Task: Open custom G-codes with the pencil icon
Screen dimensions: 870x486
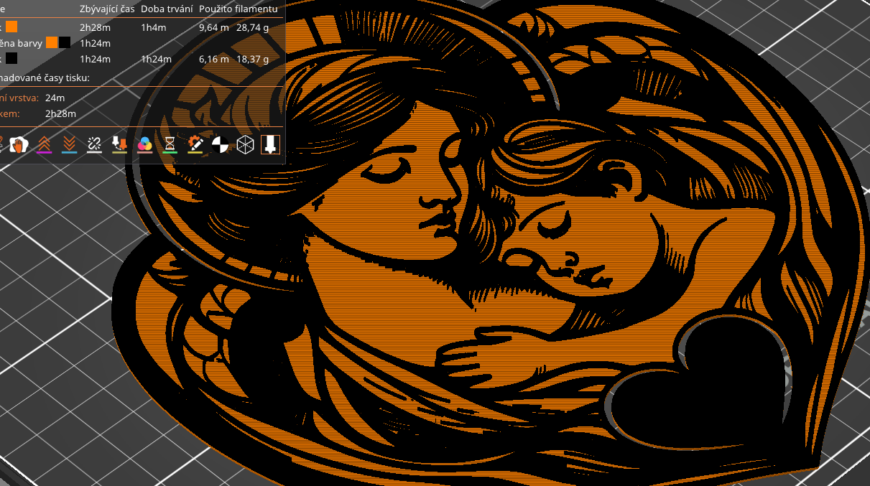Action: (195, 144)
